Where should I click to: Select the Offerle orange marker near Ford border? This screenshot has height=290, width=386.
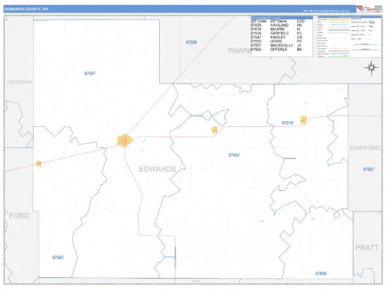pos(39,164)
